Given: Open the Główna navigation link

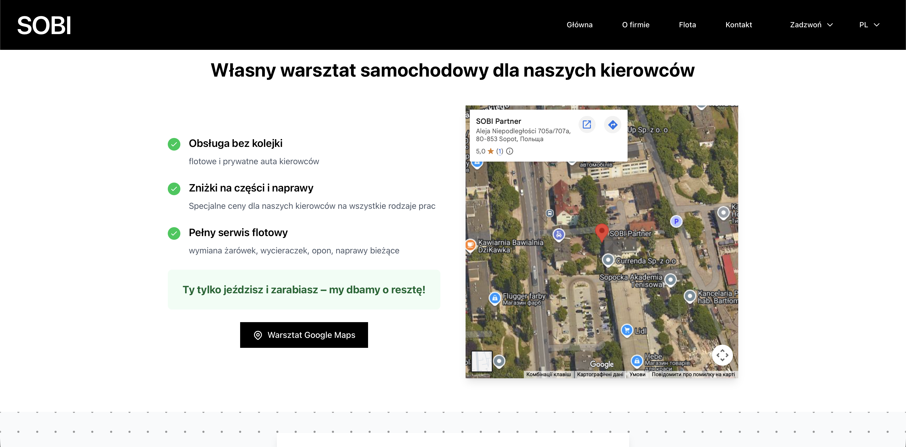Looking at the screenshot, I should click(579, 25).
